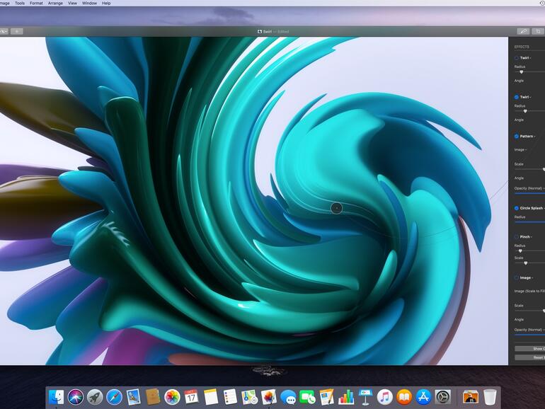Open Calendar showing 17 in Dock

(191, 397)
